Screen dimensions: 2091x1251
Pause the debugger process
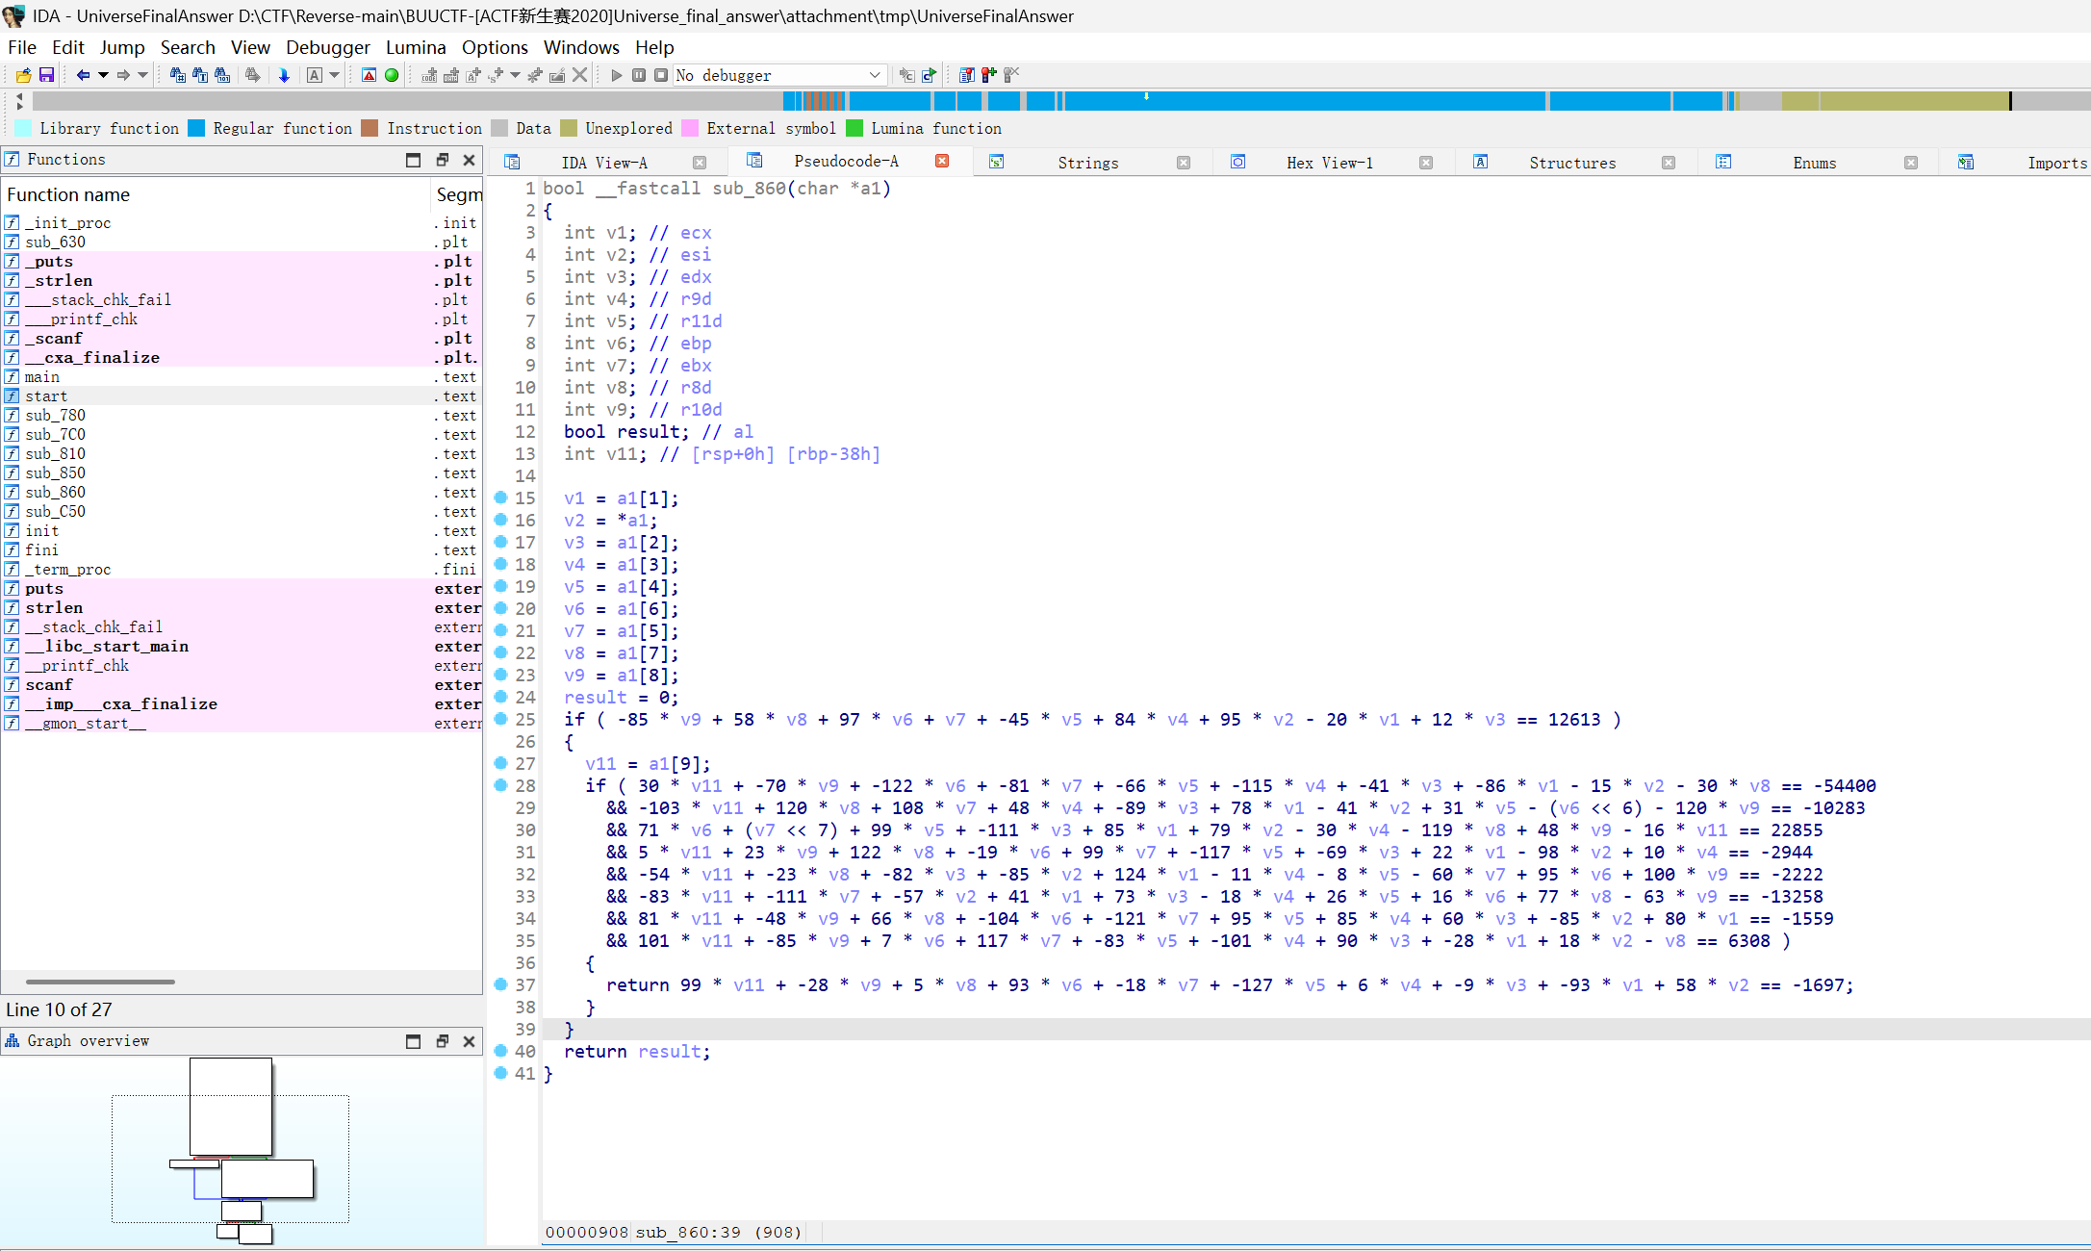point(639,75)
